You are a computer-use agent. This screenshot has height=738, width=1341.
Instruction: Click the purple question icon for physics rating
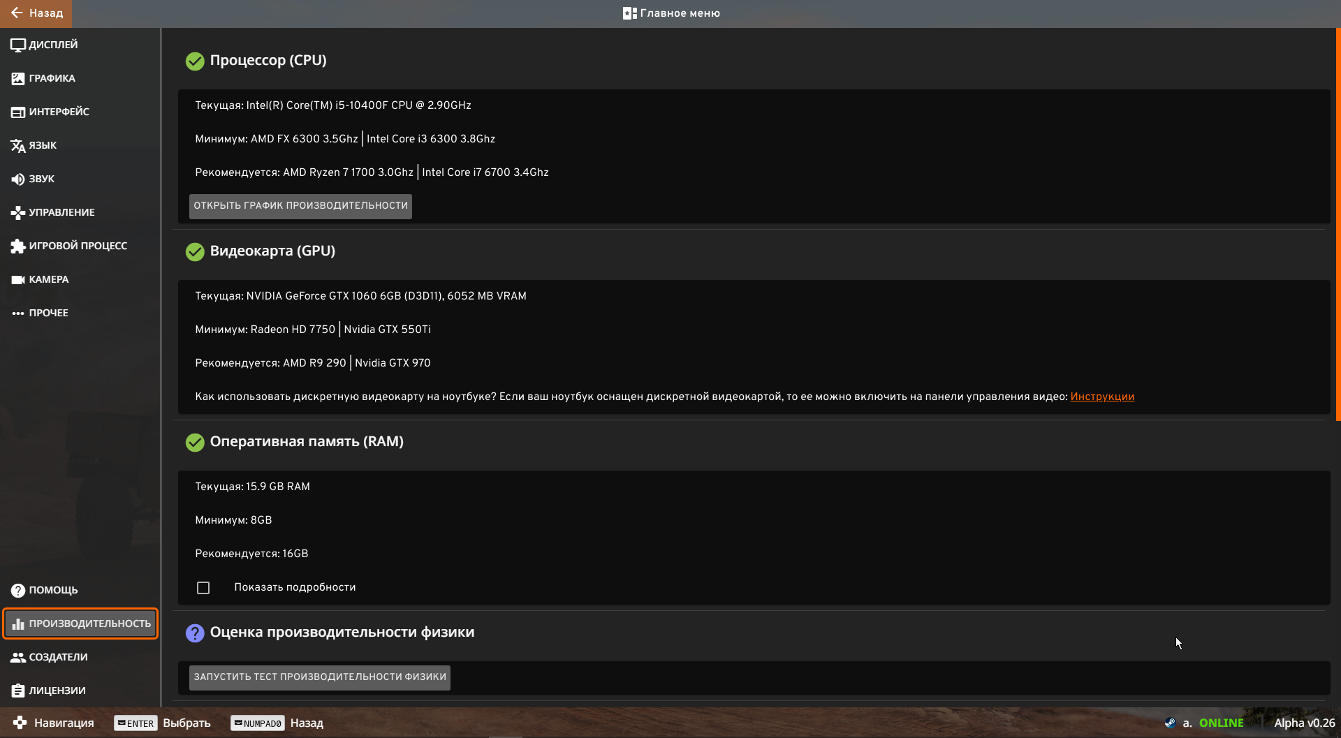[x=195, y=633]
